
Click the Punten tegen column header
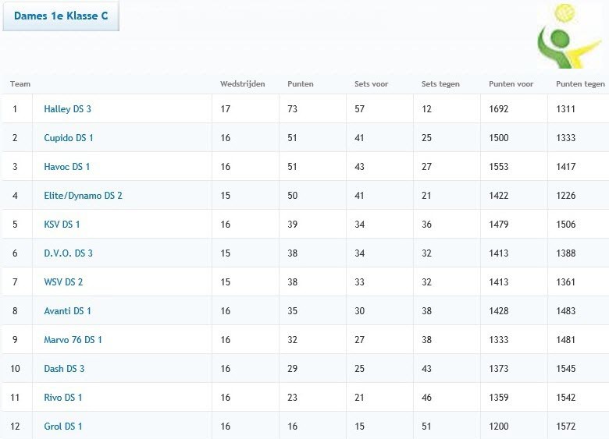point(580,83)
